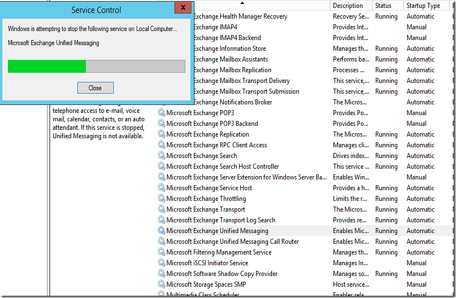
Task: Select Exchange Mailbox Replication service
Action: click(x=233, y=70)
